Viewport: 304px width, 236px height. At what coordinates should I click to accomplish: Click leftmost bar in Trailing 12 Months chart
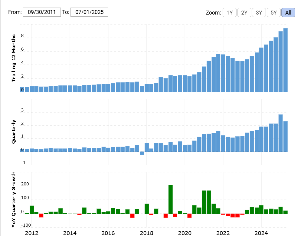click(x=22, y=89)
